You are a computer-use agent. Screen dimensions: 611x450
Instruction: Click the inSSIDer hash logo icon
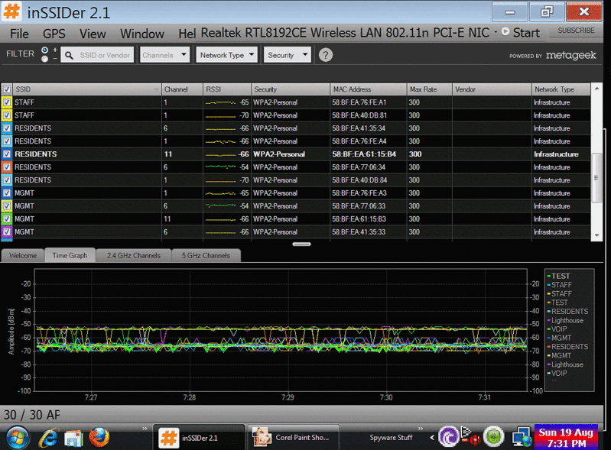click(11, 11)
